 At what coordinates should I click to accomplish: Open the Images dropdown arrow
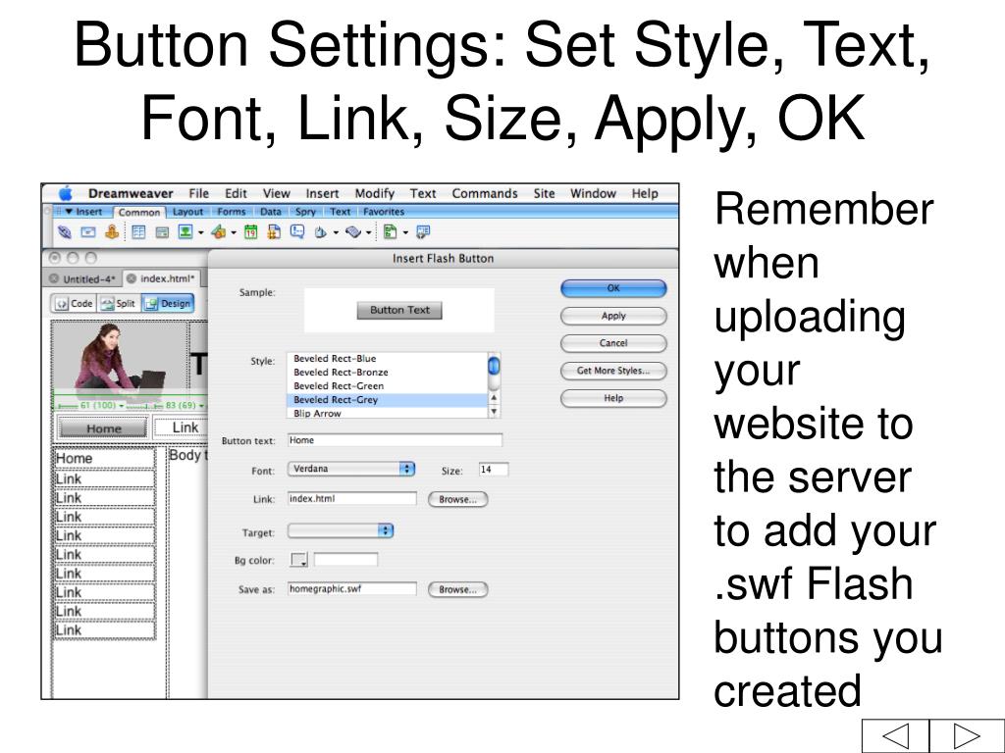pyautogui.click(x=200, y=233)
